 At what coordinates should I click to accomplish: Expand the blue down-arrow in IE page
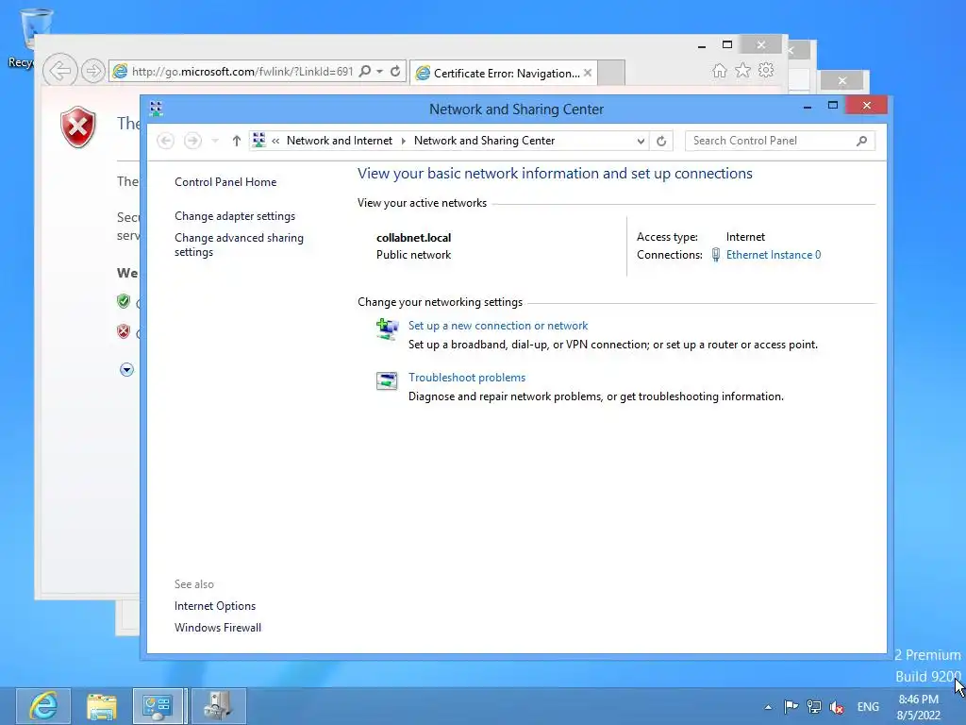[x=127, y=369]
